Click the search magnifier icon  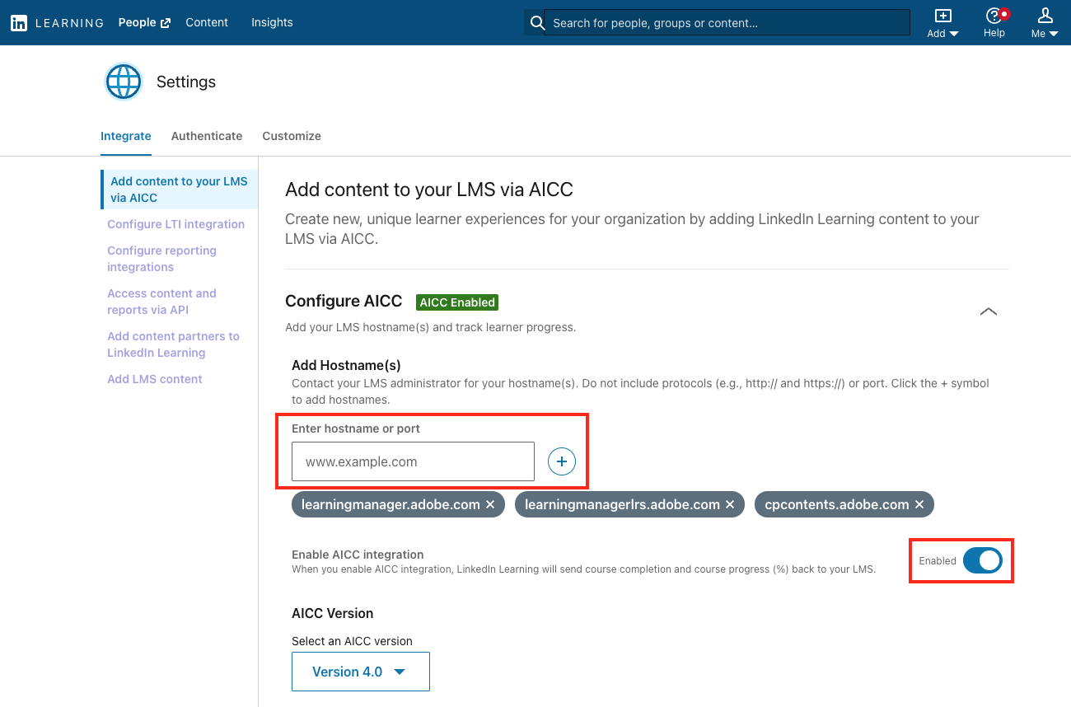[537, 23]
